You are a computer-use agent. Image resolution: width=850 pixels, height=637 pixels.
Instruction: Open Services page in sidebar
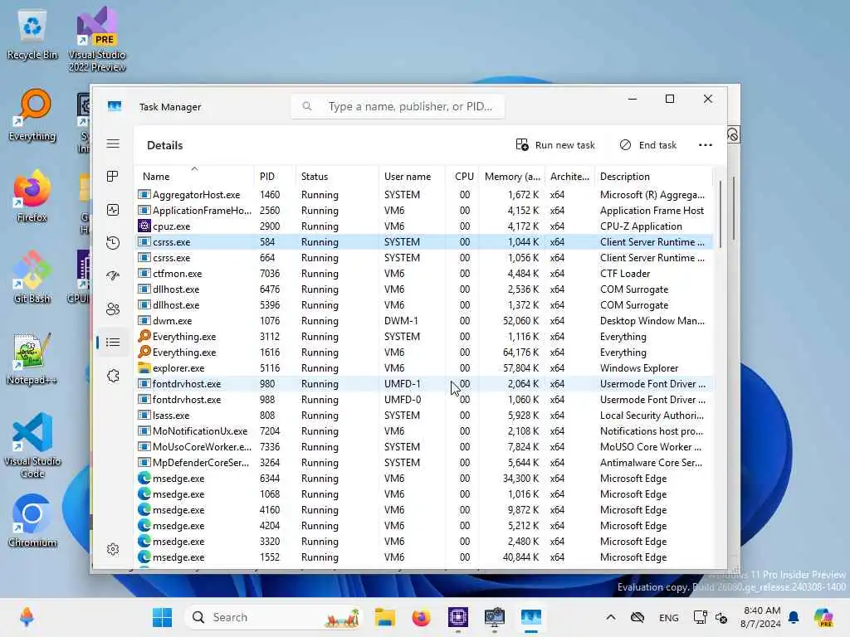(x=113, y=376)
